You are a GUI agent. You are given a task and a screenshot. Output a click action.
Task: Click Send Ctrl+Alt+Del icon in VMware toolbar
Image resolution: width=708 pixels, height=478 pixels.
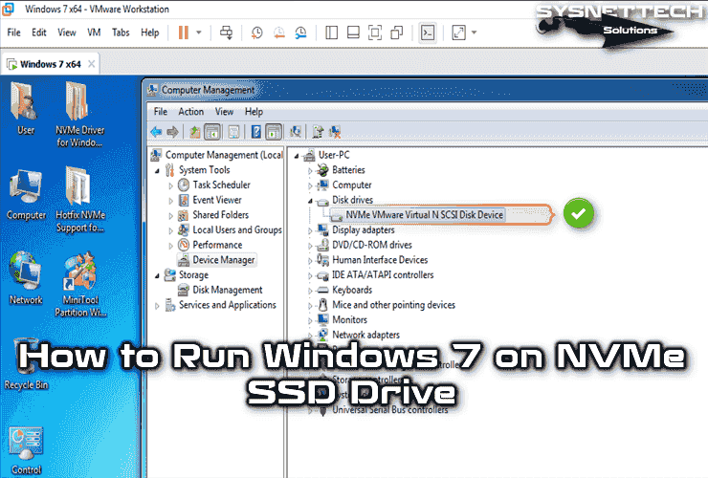click(x=226, y=33)
